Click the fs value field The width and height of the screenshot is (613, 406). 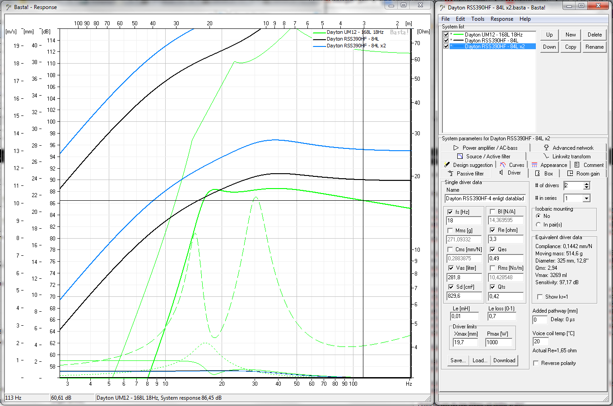464,221
